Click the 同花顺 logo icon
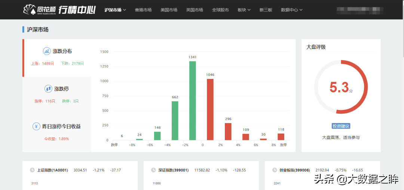The image size is (404, 190). pyautogui.click(x=29, y=10)
